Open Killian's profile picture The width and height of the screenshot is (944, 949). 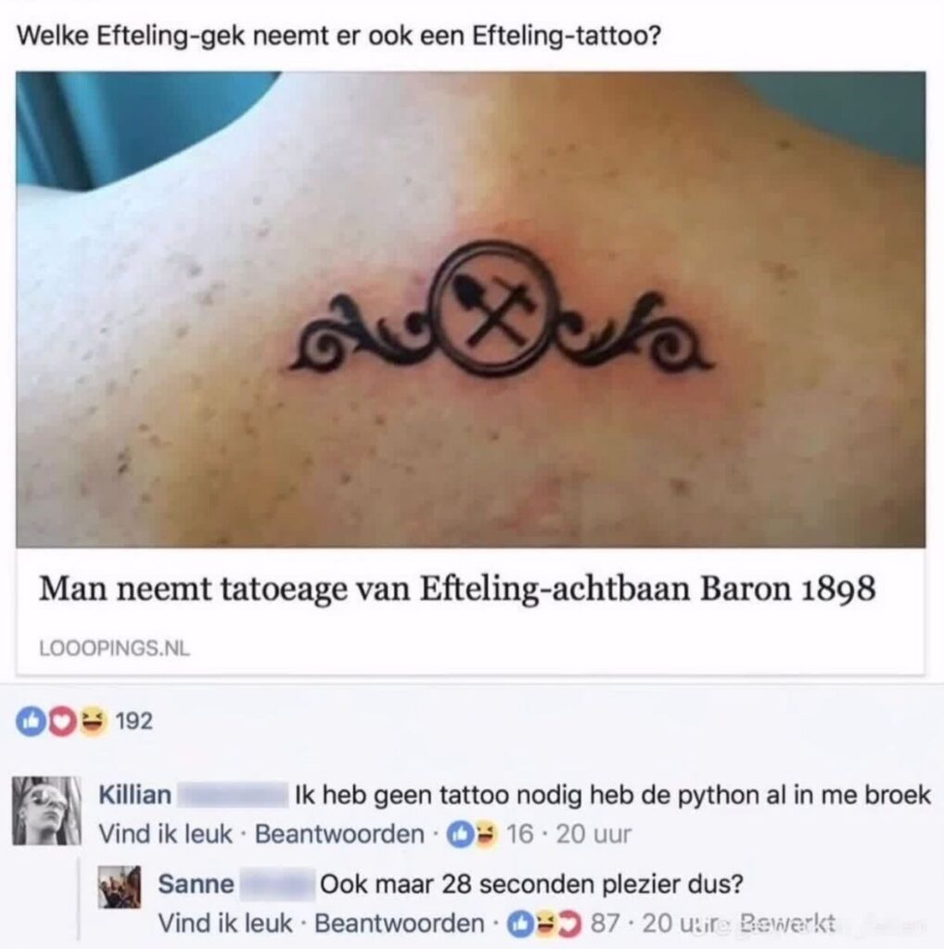click(x=46, y=810)
